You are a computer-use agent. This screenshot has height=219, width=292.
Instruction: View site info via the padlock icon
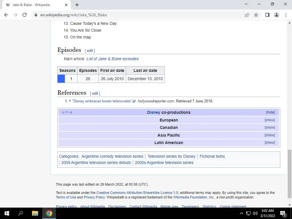[x=36, y=15]
